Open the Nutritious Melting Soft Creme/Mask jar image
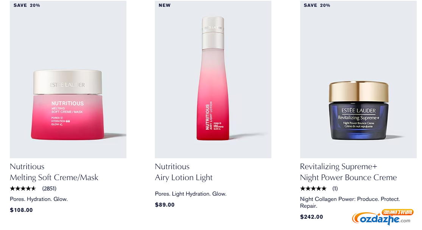422x230 pixels. click(x=68, y=79)
